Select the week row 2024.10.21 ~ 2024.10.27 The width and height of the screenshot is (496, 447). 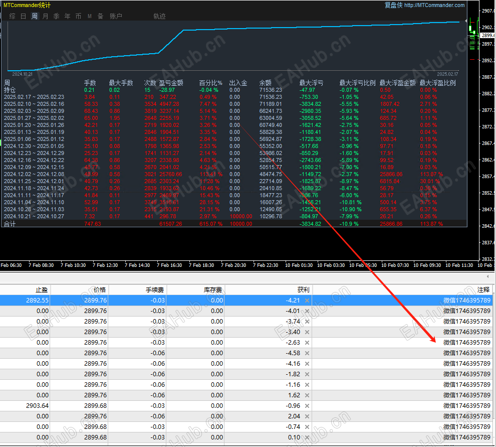tap(234, 216)
